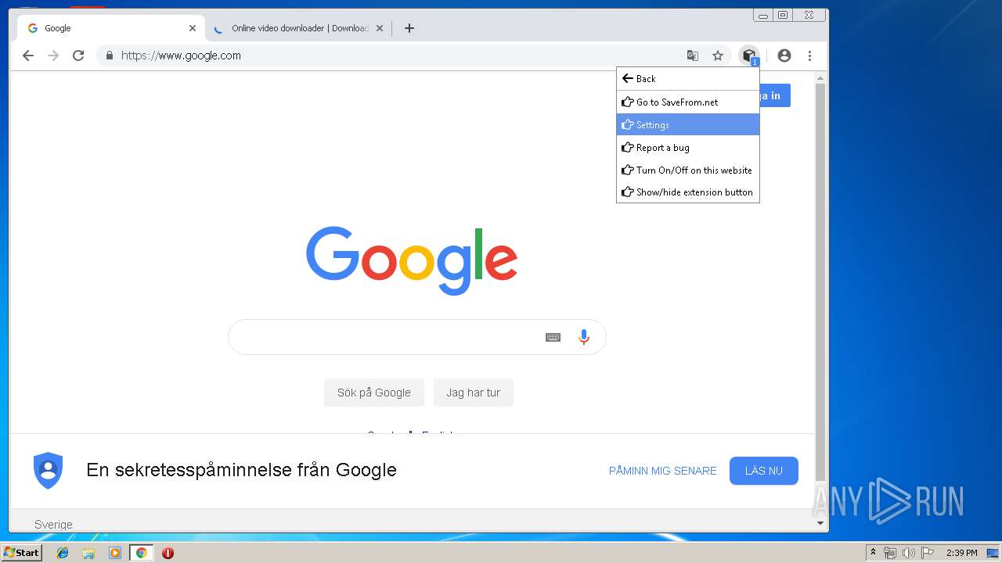Viewport: 1002px width, 563px height.
Task: Click the page scrollbar up arrow
Action: coord(820,78)
